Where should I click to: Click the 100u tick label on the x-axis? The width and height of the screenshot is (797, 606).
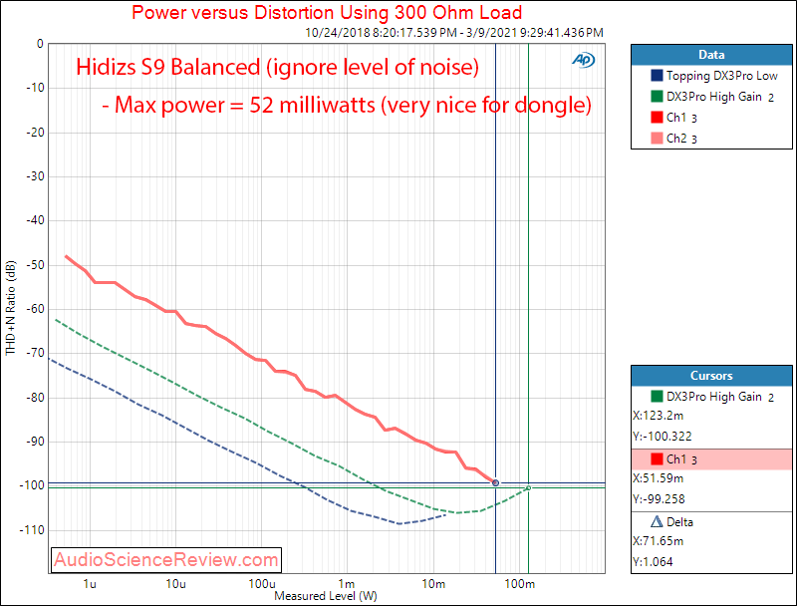pos(262,584)
